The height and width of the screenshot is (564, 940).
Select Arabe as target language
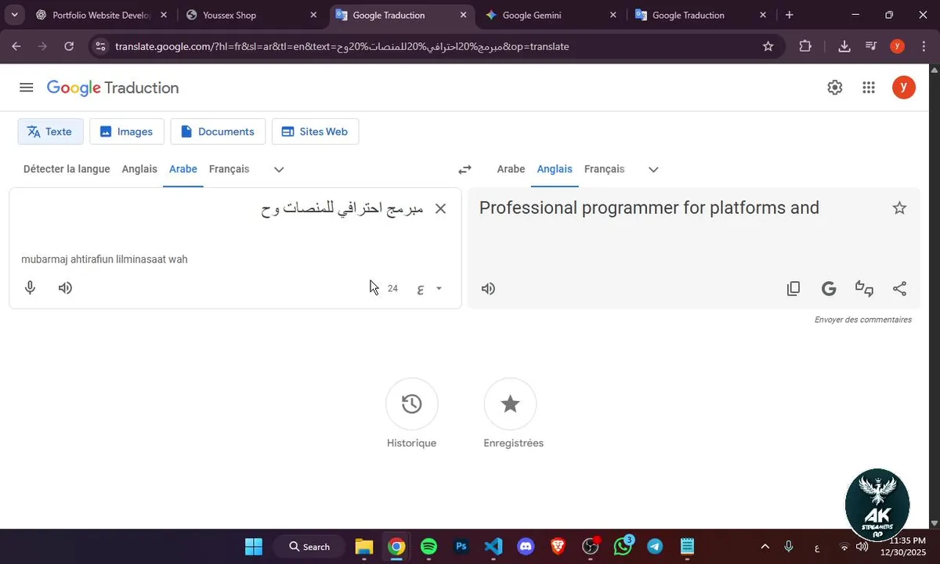[x=511, y=169]
